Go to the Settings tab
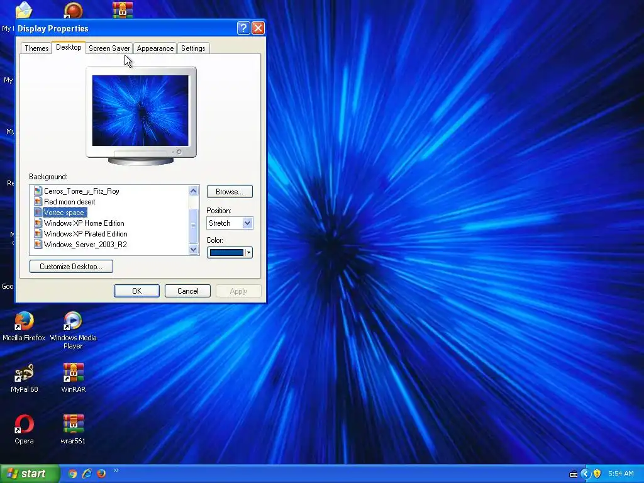This screenshot has height=483, width=644. pos(193,48)
